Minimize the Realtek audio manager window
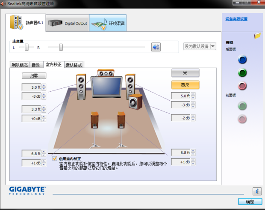 click(x=238, y=3)
